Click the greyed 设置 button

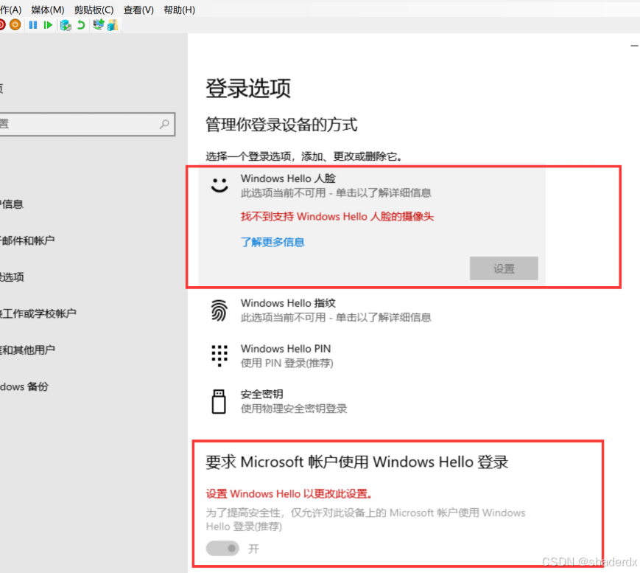coord(504,268)
